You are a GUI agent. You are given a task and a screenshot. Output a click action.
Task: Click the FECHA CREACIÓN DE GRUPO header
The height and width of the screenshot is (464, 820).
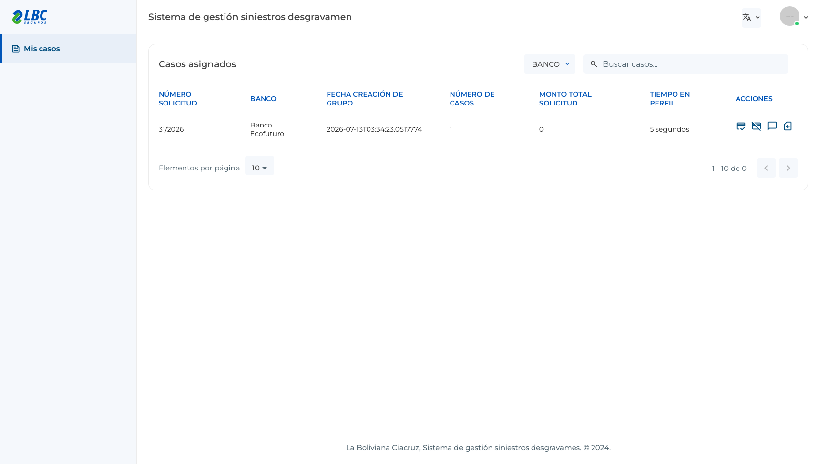click(x=365, y=99)
